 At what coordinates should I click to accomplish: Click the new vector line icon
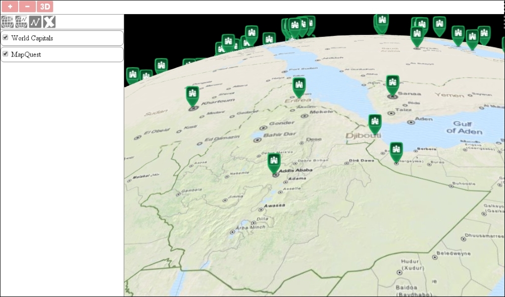(35, 22)
